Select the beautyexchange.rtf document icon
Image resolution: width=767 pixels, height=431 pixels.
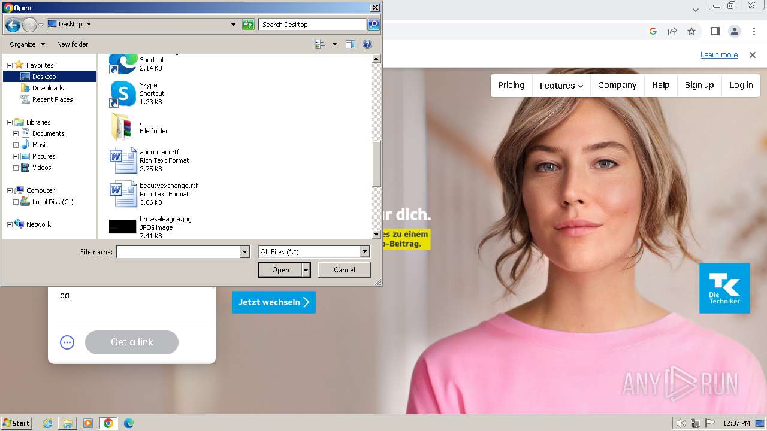click(x=123, y=194)
